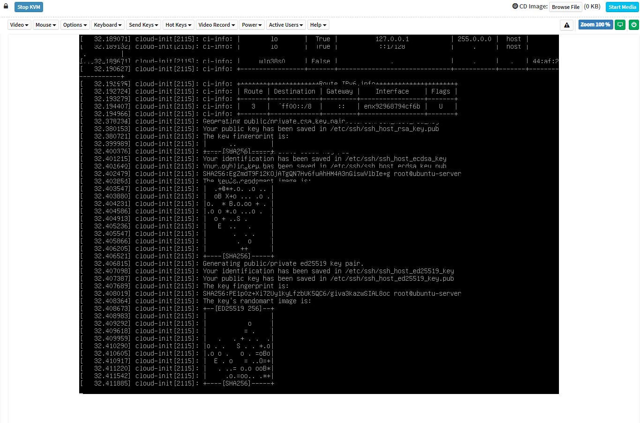
Task: Click the Zoom 100 % button
Action: (x=595, y=25)
